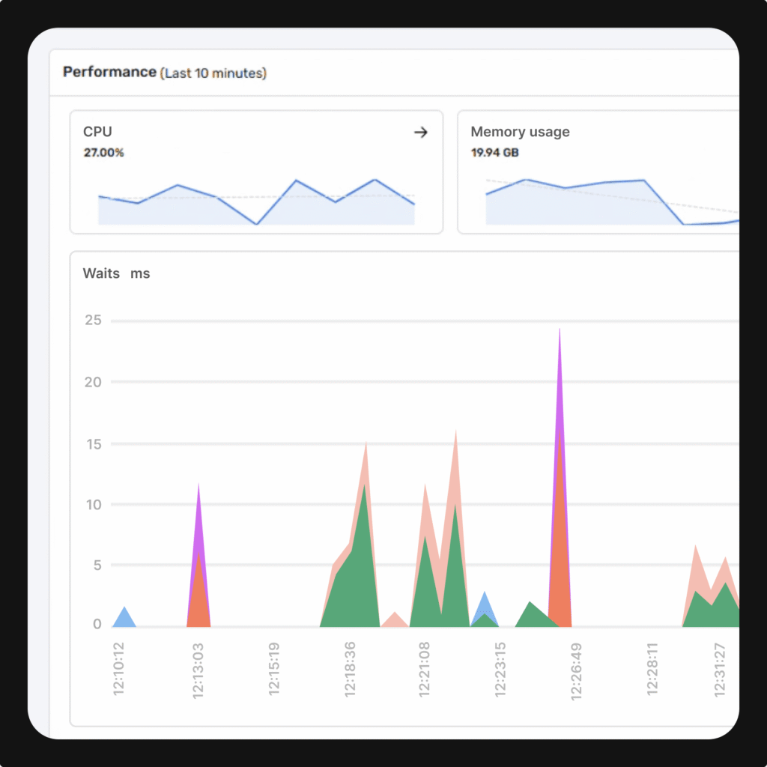Click the Memory usage card title
This screenshot has height=767, width=767.
point(520,132)
